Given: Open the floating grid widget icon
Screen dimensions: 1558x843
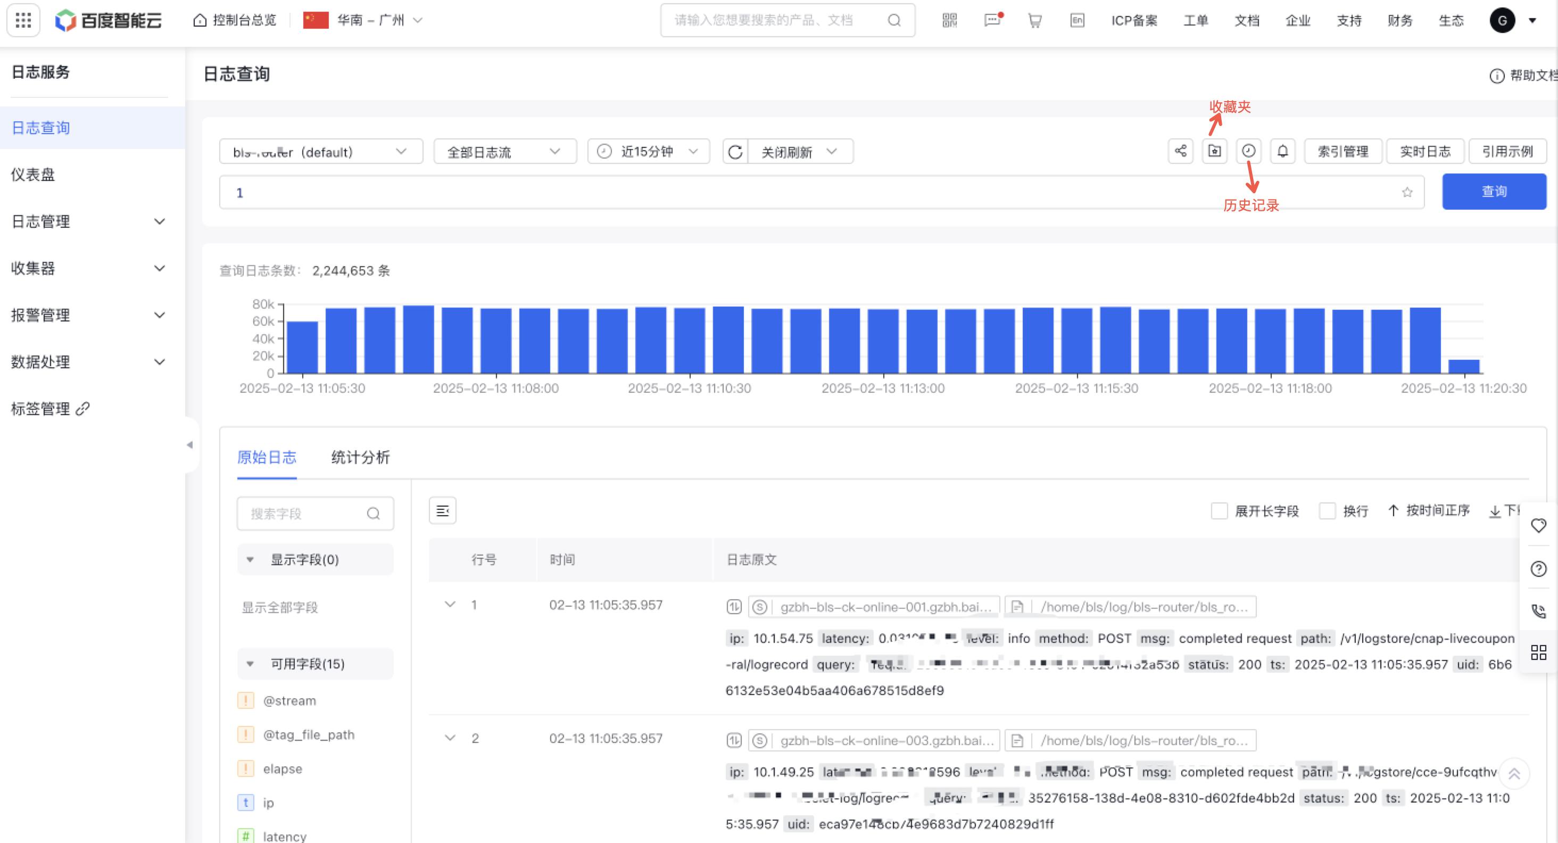Looking at the screenshot, I should pyautogui.click(x=1539, y=652).
